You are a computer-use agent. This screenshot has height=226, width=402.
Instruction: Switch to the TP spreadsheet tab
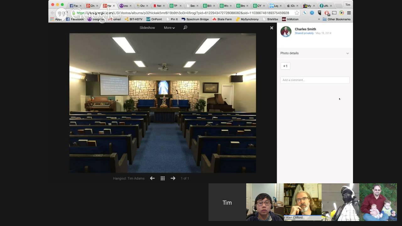click(175, 6)
